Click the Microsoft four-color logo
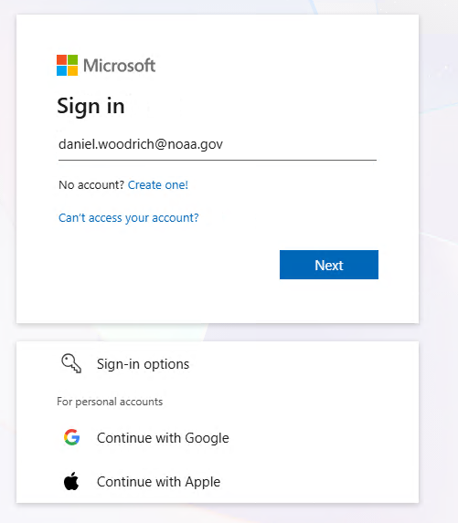Image resolution: width=458 pixels, height=523 pixels. pyautogui.click(x=67, y=66)
